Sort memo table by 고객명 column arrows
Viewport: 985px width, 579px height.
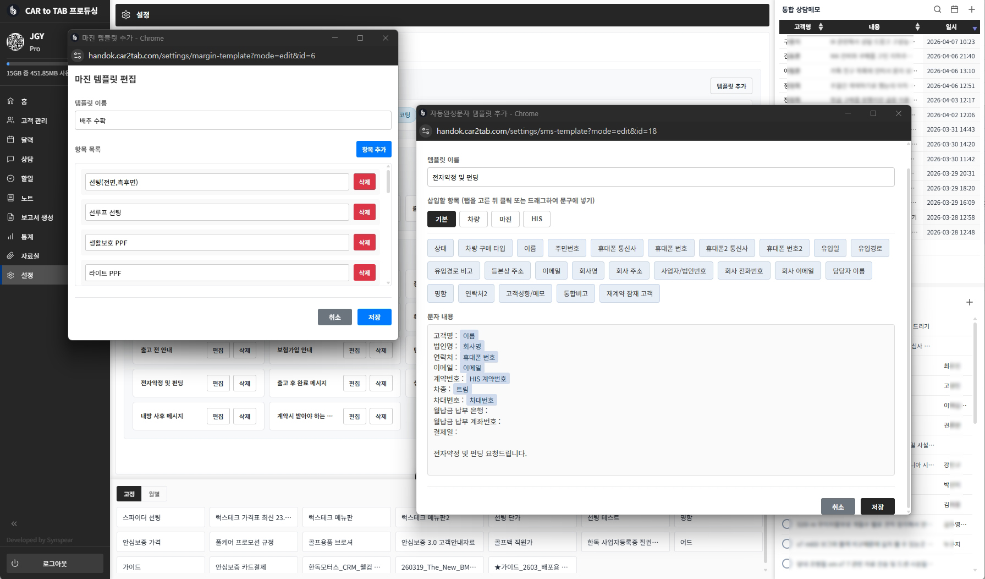821,27
